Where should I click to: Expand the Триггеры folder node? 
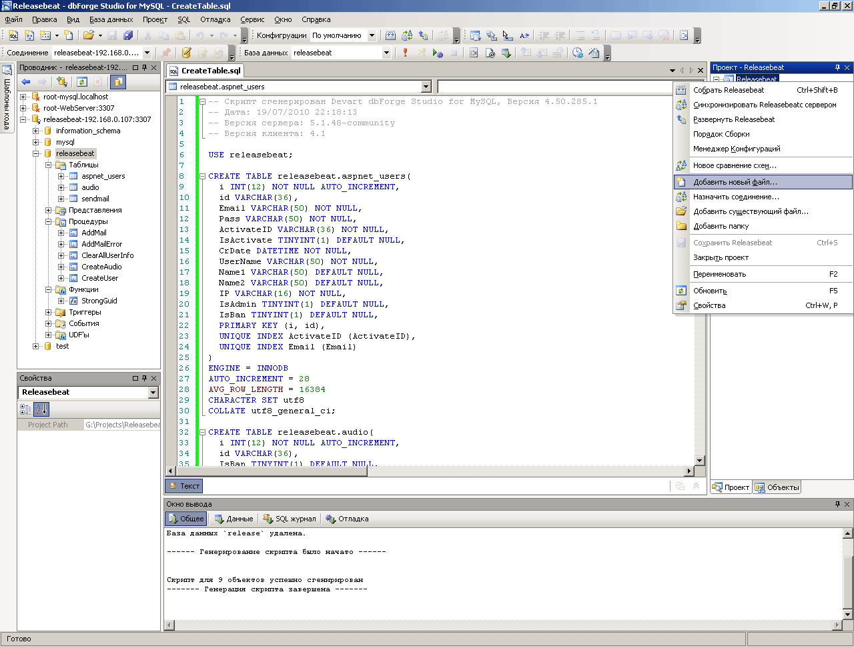point(49,312)
